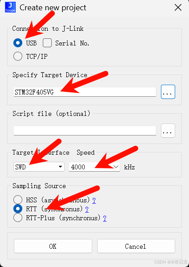The width and height of the screenshot is (189, 267).
Task: Click the question mark beside RTT
Action: click(x=87, y=209)
